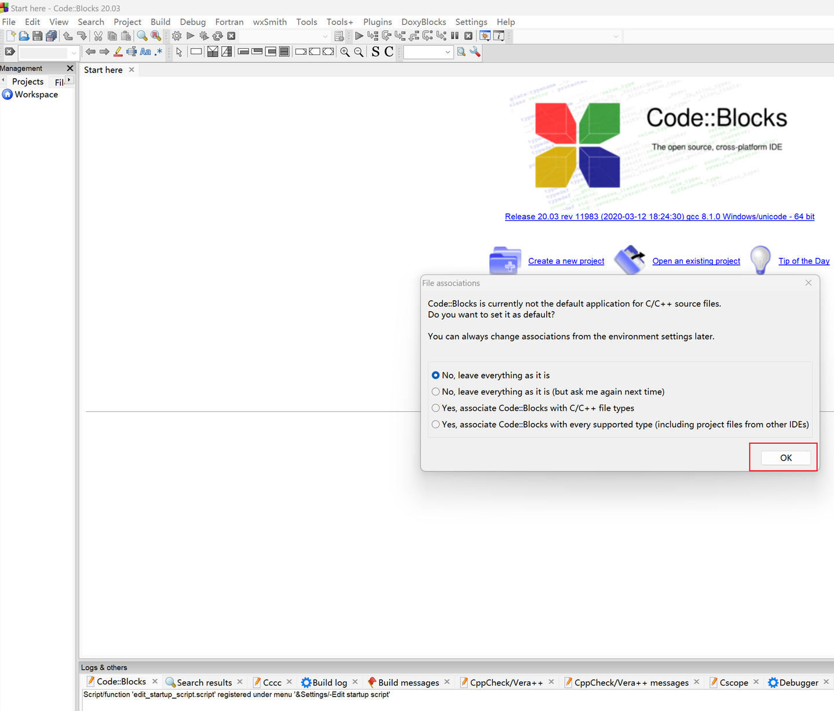This screenshot has width=834, height=711.
Task: Open the 'Create a new project' link
Action: point(566,261)
